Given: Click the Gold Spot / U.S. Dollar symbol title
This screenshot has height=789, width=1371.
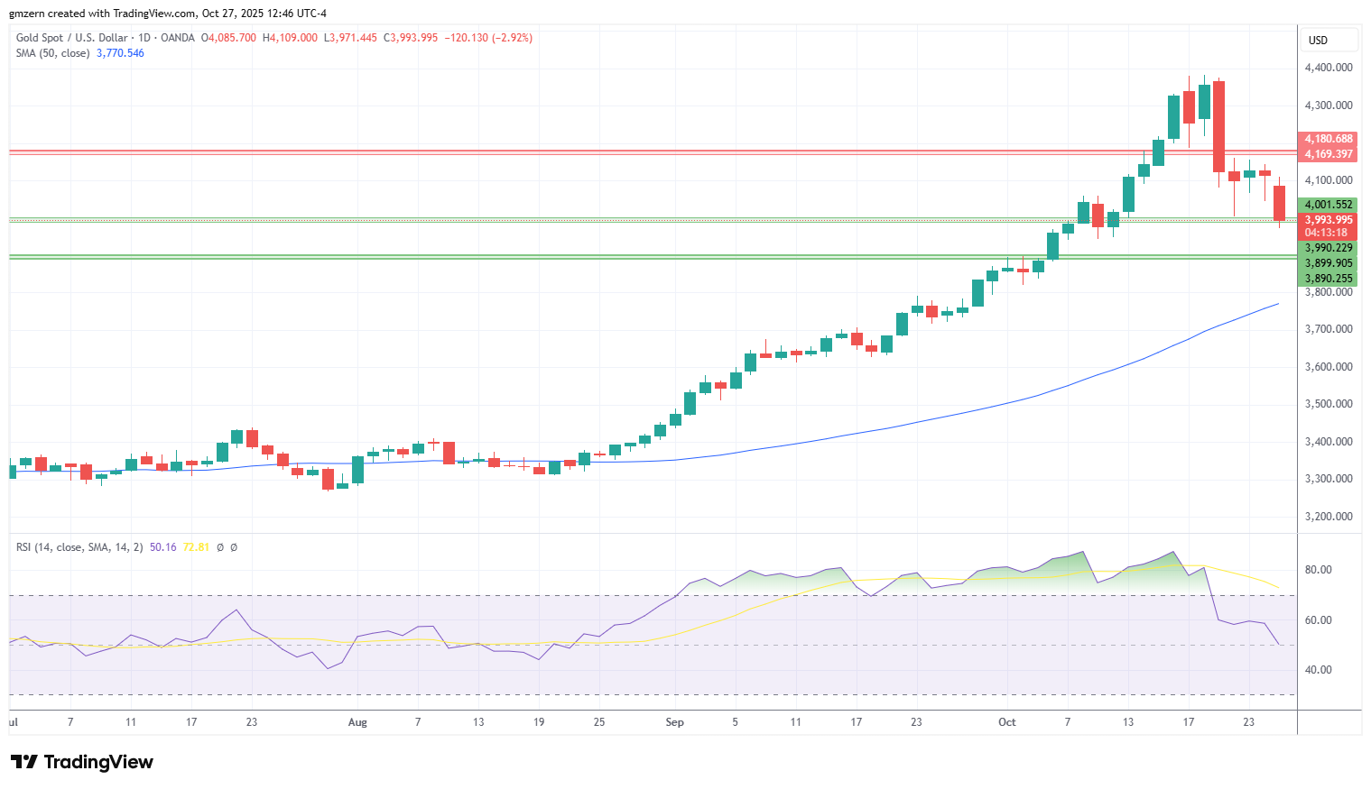Looking at the screenshot, I should click(72, 38).
